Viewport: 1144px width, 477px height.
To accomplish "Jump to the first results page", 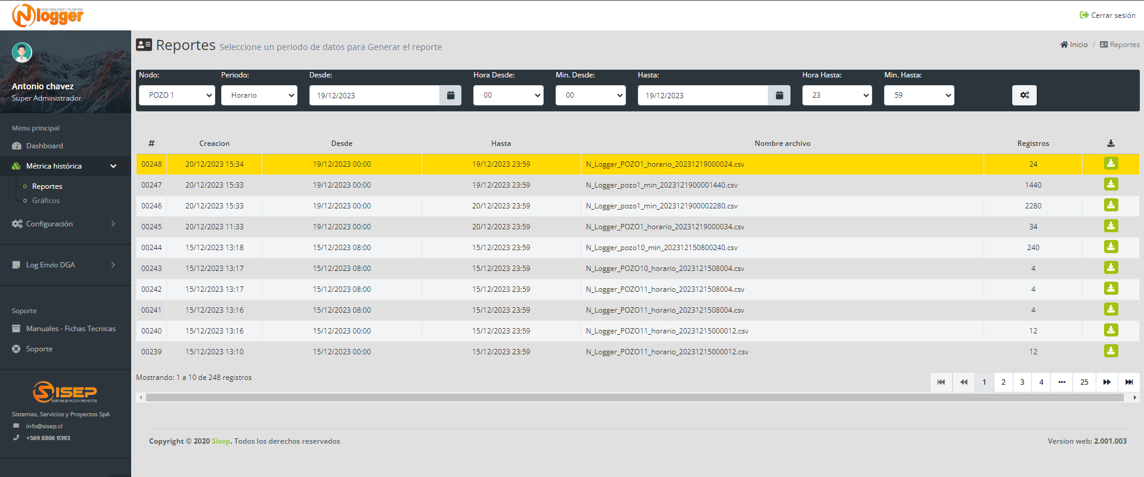I will (x=941, y=382).
